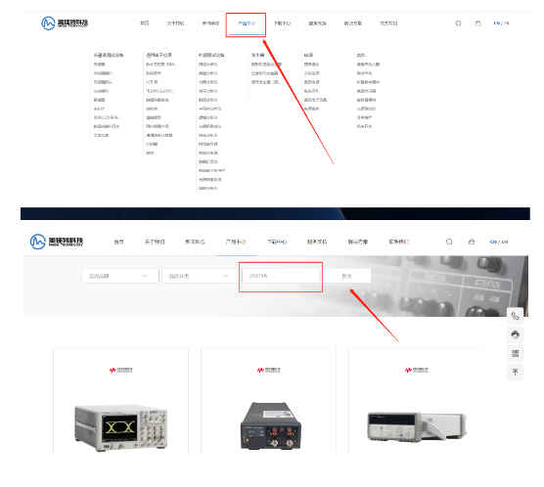Open the red-boxed 产品中心 menu tab
Image resolution: width=544 pixels, height=487 pixels.
(x=246, y=23)
